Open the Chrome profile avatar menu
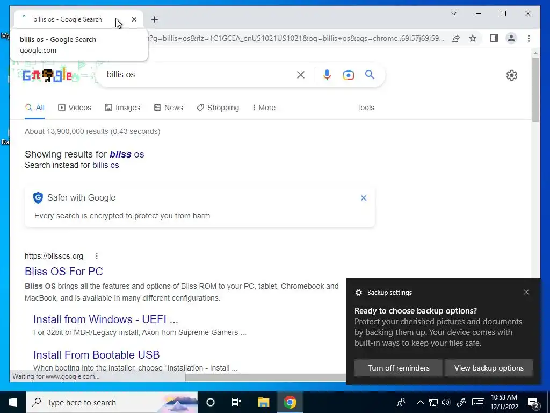 tap(511, 38)
